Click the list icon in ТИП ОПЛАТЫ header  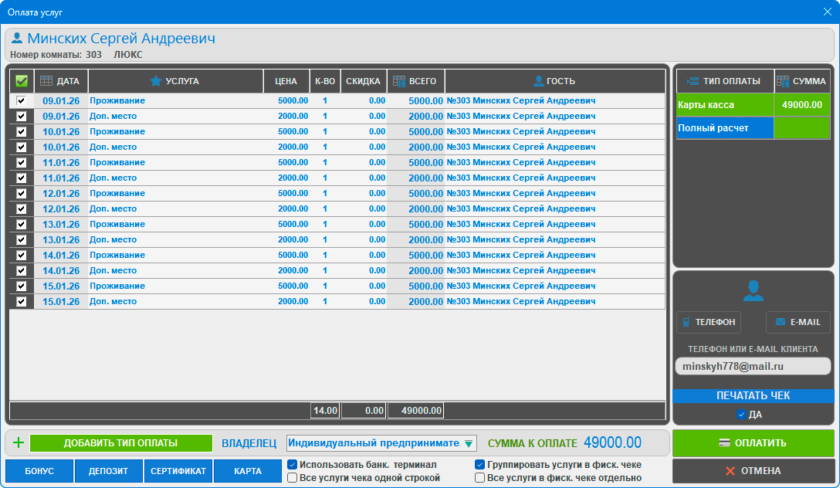click(693, 81)
